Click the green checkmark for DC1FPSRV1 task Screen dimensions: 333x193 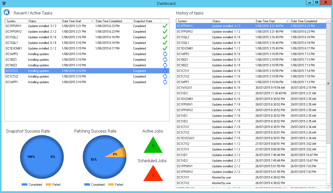[x=165, y=26]
